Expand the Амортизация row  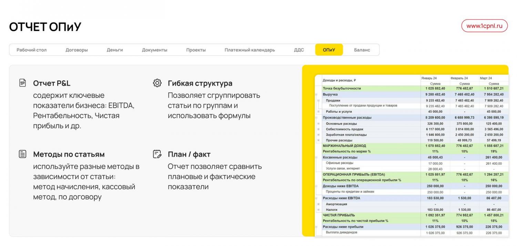(318, 204)
